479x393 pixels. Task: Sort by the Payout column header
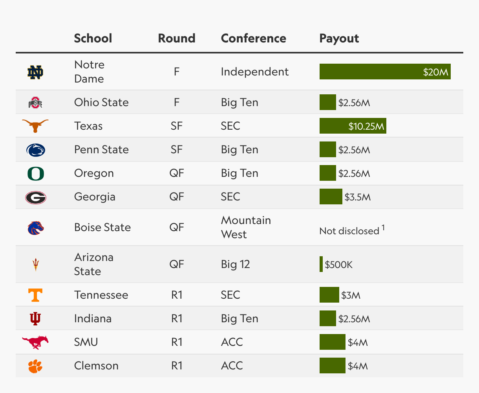[339, 38]
